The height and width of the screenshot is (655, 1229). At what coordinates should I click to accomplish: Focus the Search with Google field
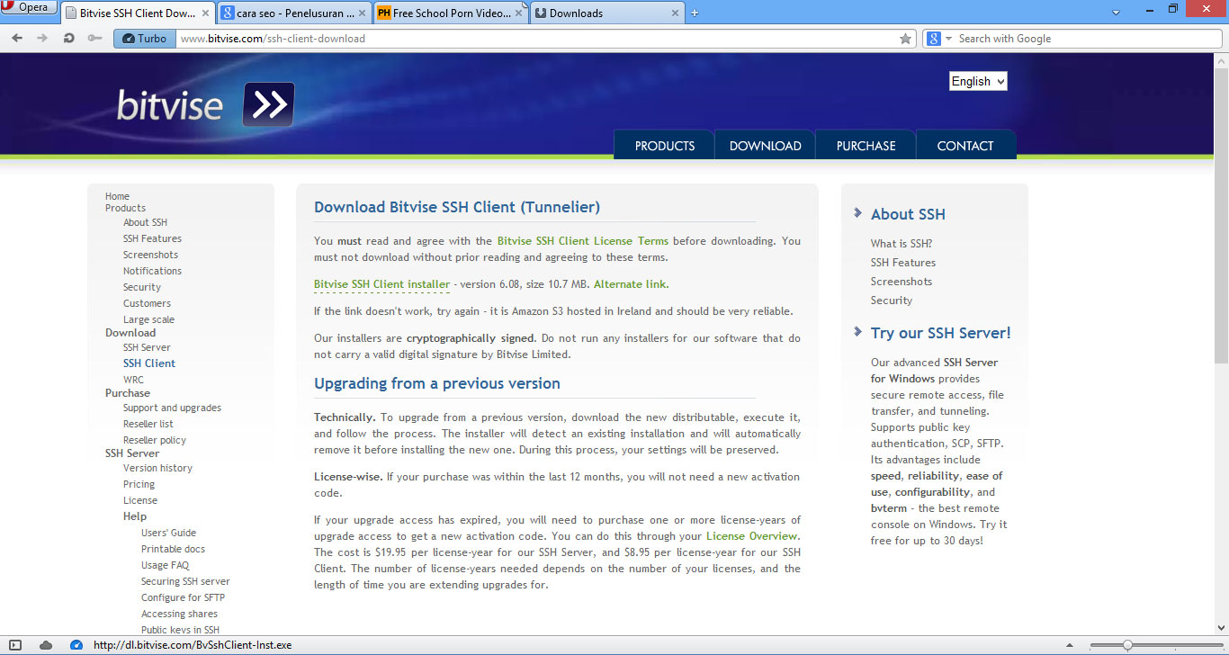tap(1084, 39)
